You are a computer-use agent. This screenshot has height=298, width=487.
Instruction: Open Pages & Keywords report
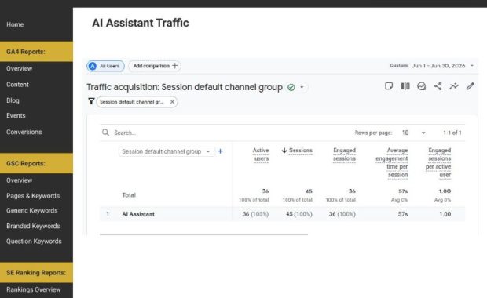coord(33,196)
